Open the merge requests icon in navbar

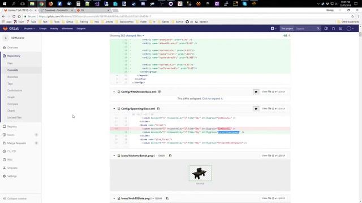tap(333, 29)
